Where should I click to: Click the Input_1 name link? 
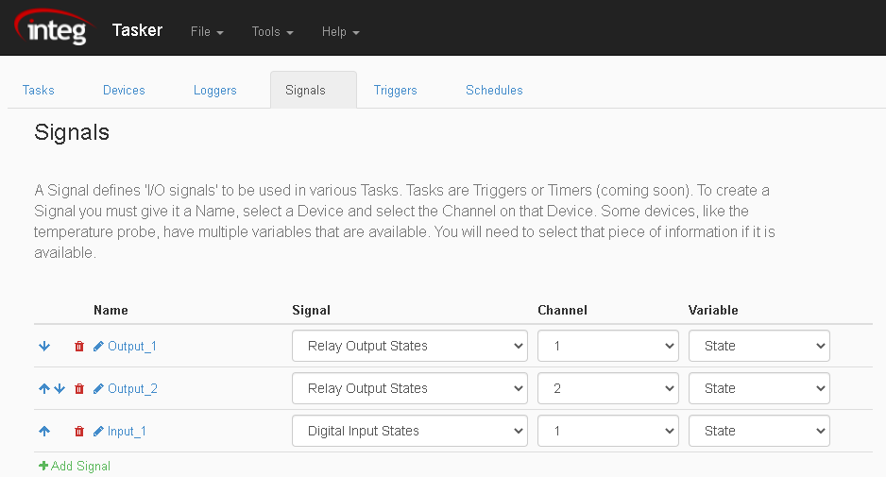coord(127,432)
